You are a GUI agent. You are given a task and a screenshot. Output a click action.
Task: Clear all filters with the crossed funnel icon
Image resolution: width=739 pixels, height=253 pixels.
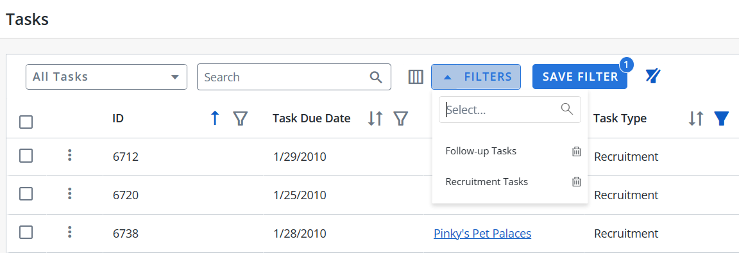coord(653,76)
